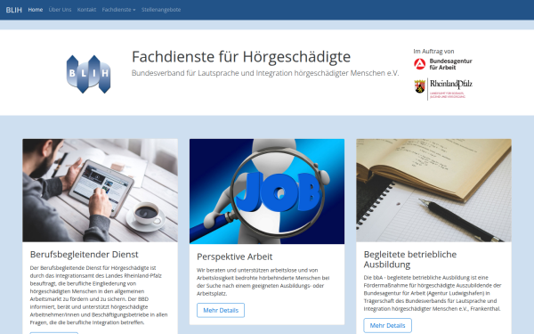534x334 pixels.
Task: Open the Kontakt page
Action: pyautogui.click(x=86, y=10)
